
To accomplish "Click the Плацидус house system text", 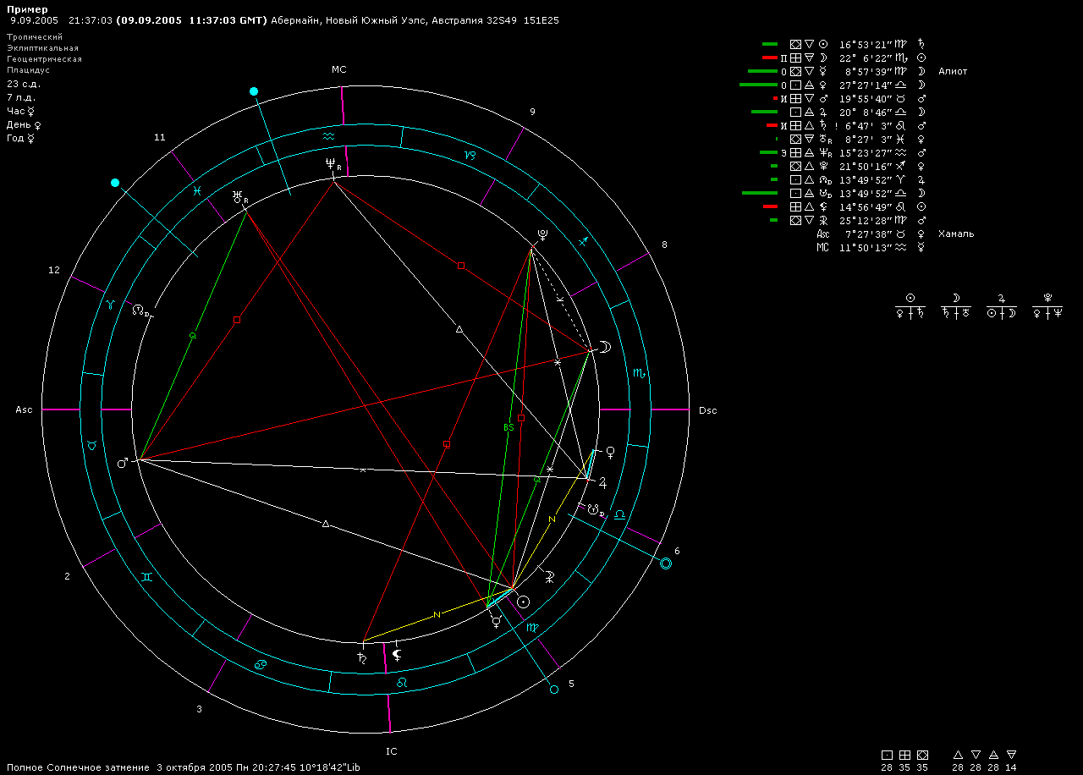I will tap(30, 70).
